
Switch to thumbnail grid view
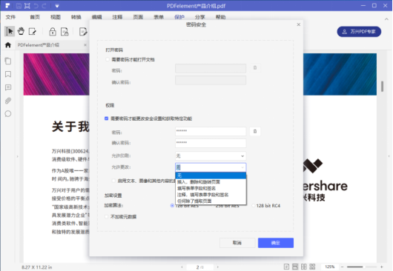pyautogui.click(x=312, y=267)
